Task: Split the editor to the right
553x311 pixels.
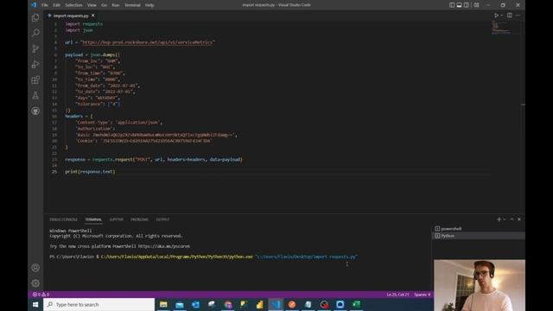Action: (x=510, y=16)
